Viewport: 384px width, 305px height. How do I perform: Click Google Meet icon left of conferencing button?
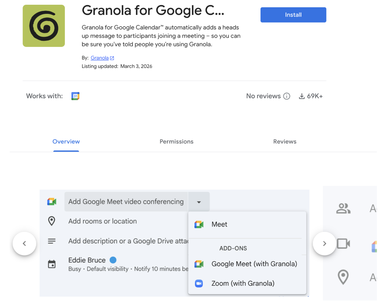pos(52,202)
